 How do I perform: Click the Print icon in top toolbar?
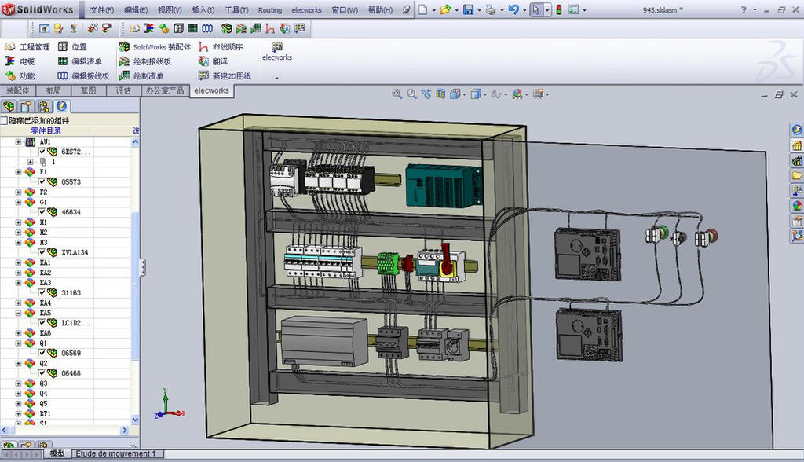coord(491,9)
